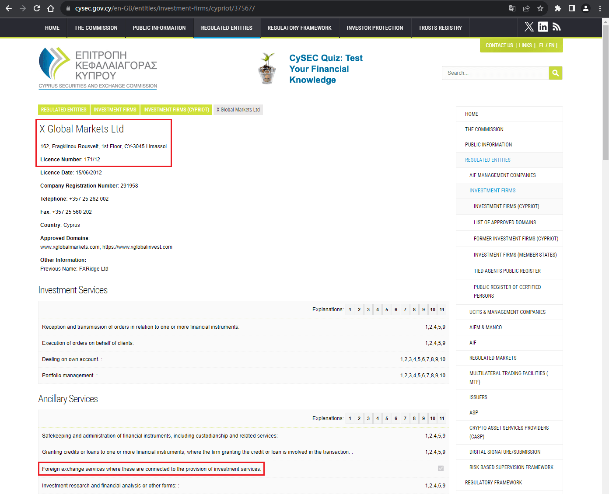This screenshot has width=609, height=494.
Task: Click the CySEC logo
Action: [x=98, y=68]
